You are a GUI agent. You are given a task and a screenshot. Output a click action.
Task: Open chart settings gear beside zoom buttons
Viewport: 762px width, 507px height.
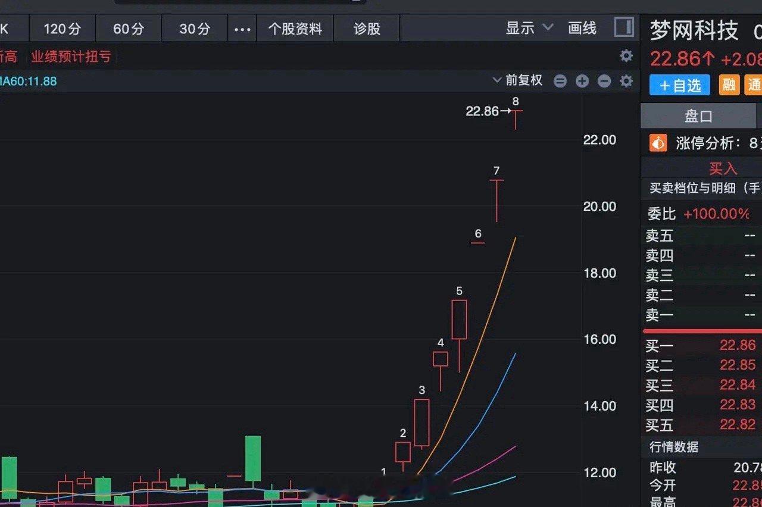point(626,81)
